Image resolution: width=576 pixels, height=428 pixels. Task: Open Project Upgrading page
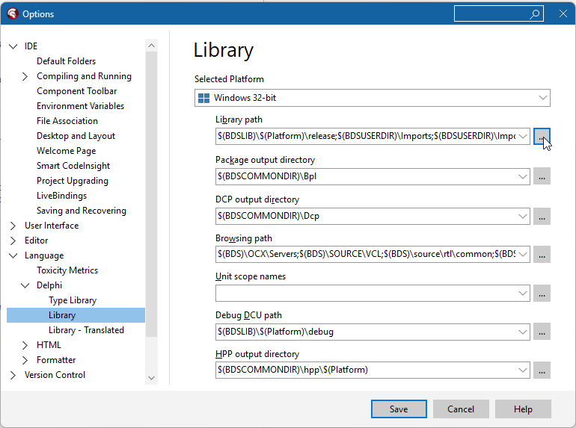73,181
